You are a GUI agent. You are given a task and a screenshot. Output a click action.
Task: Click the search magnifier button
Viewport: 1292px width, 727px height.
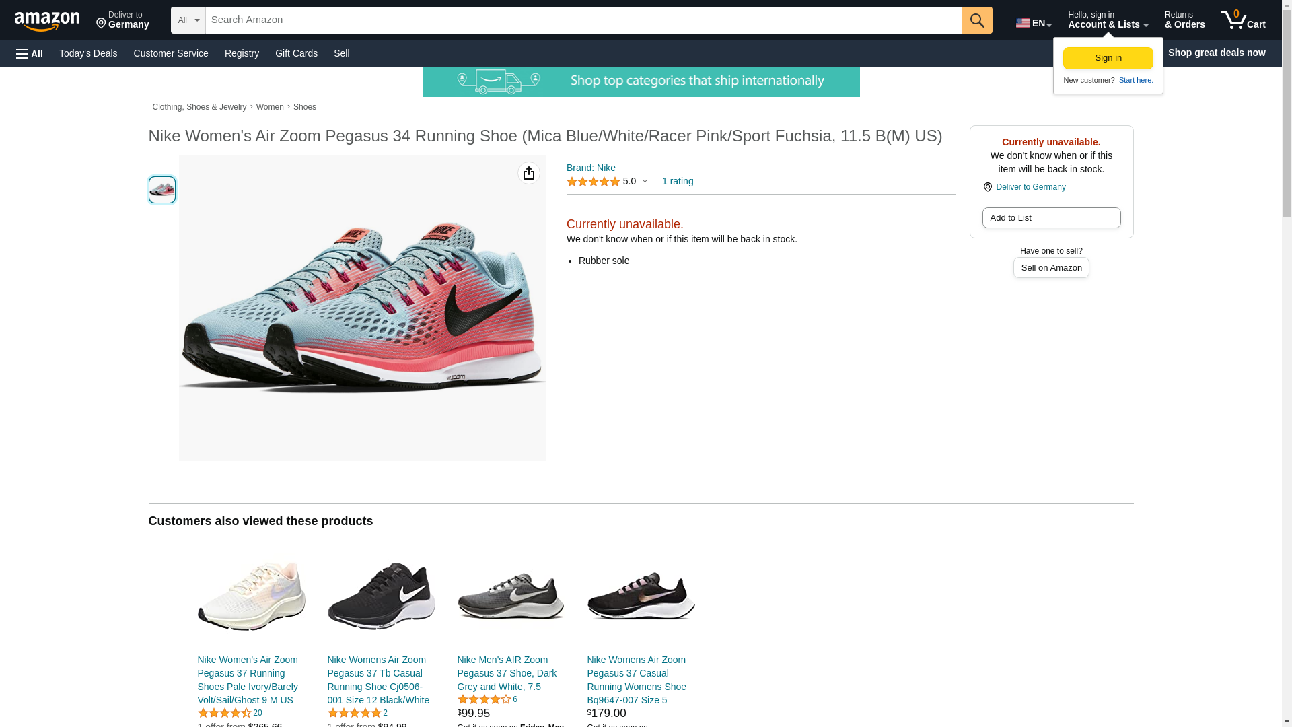coord(977,20)
